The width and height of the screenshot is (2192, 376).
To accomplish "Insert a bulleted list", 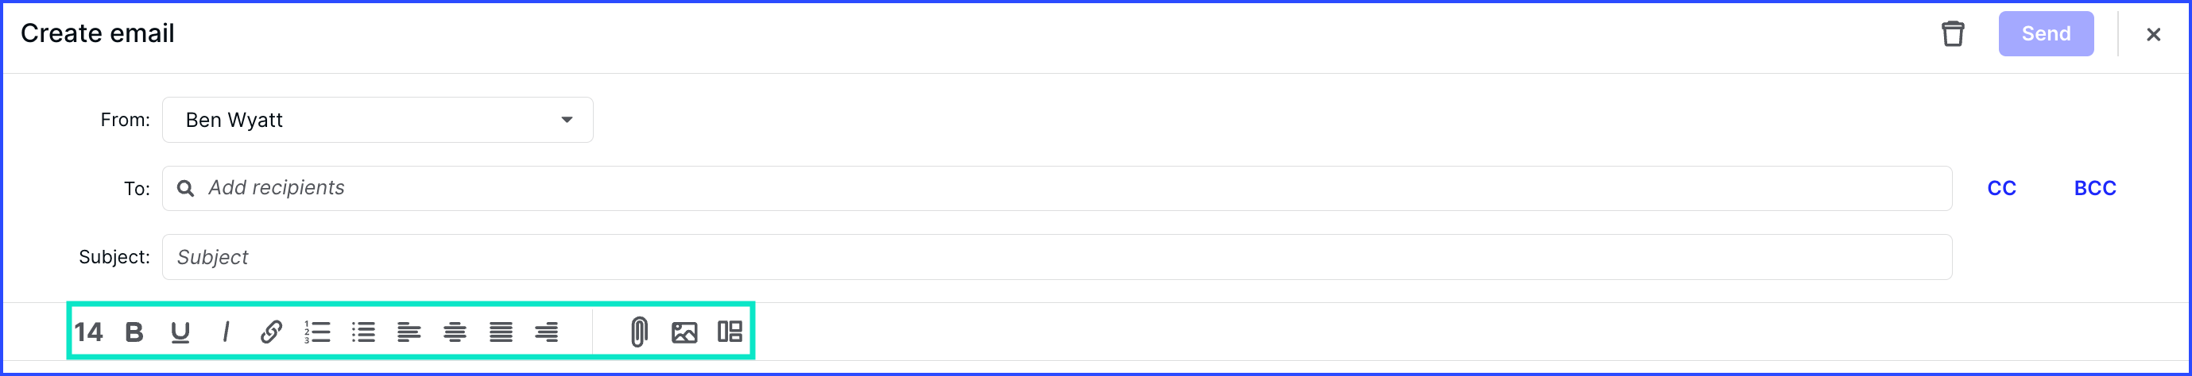I will [x=363, y=332].
